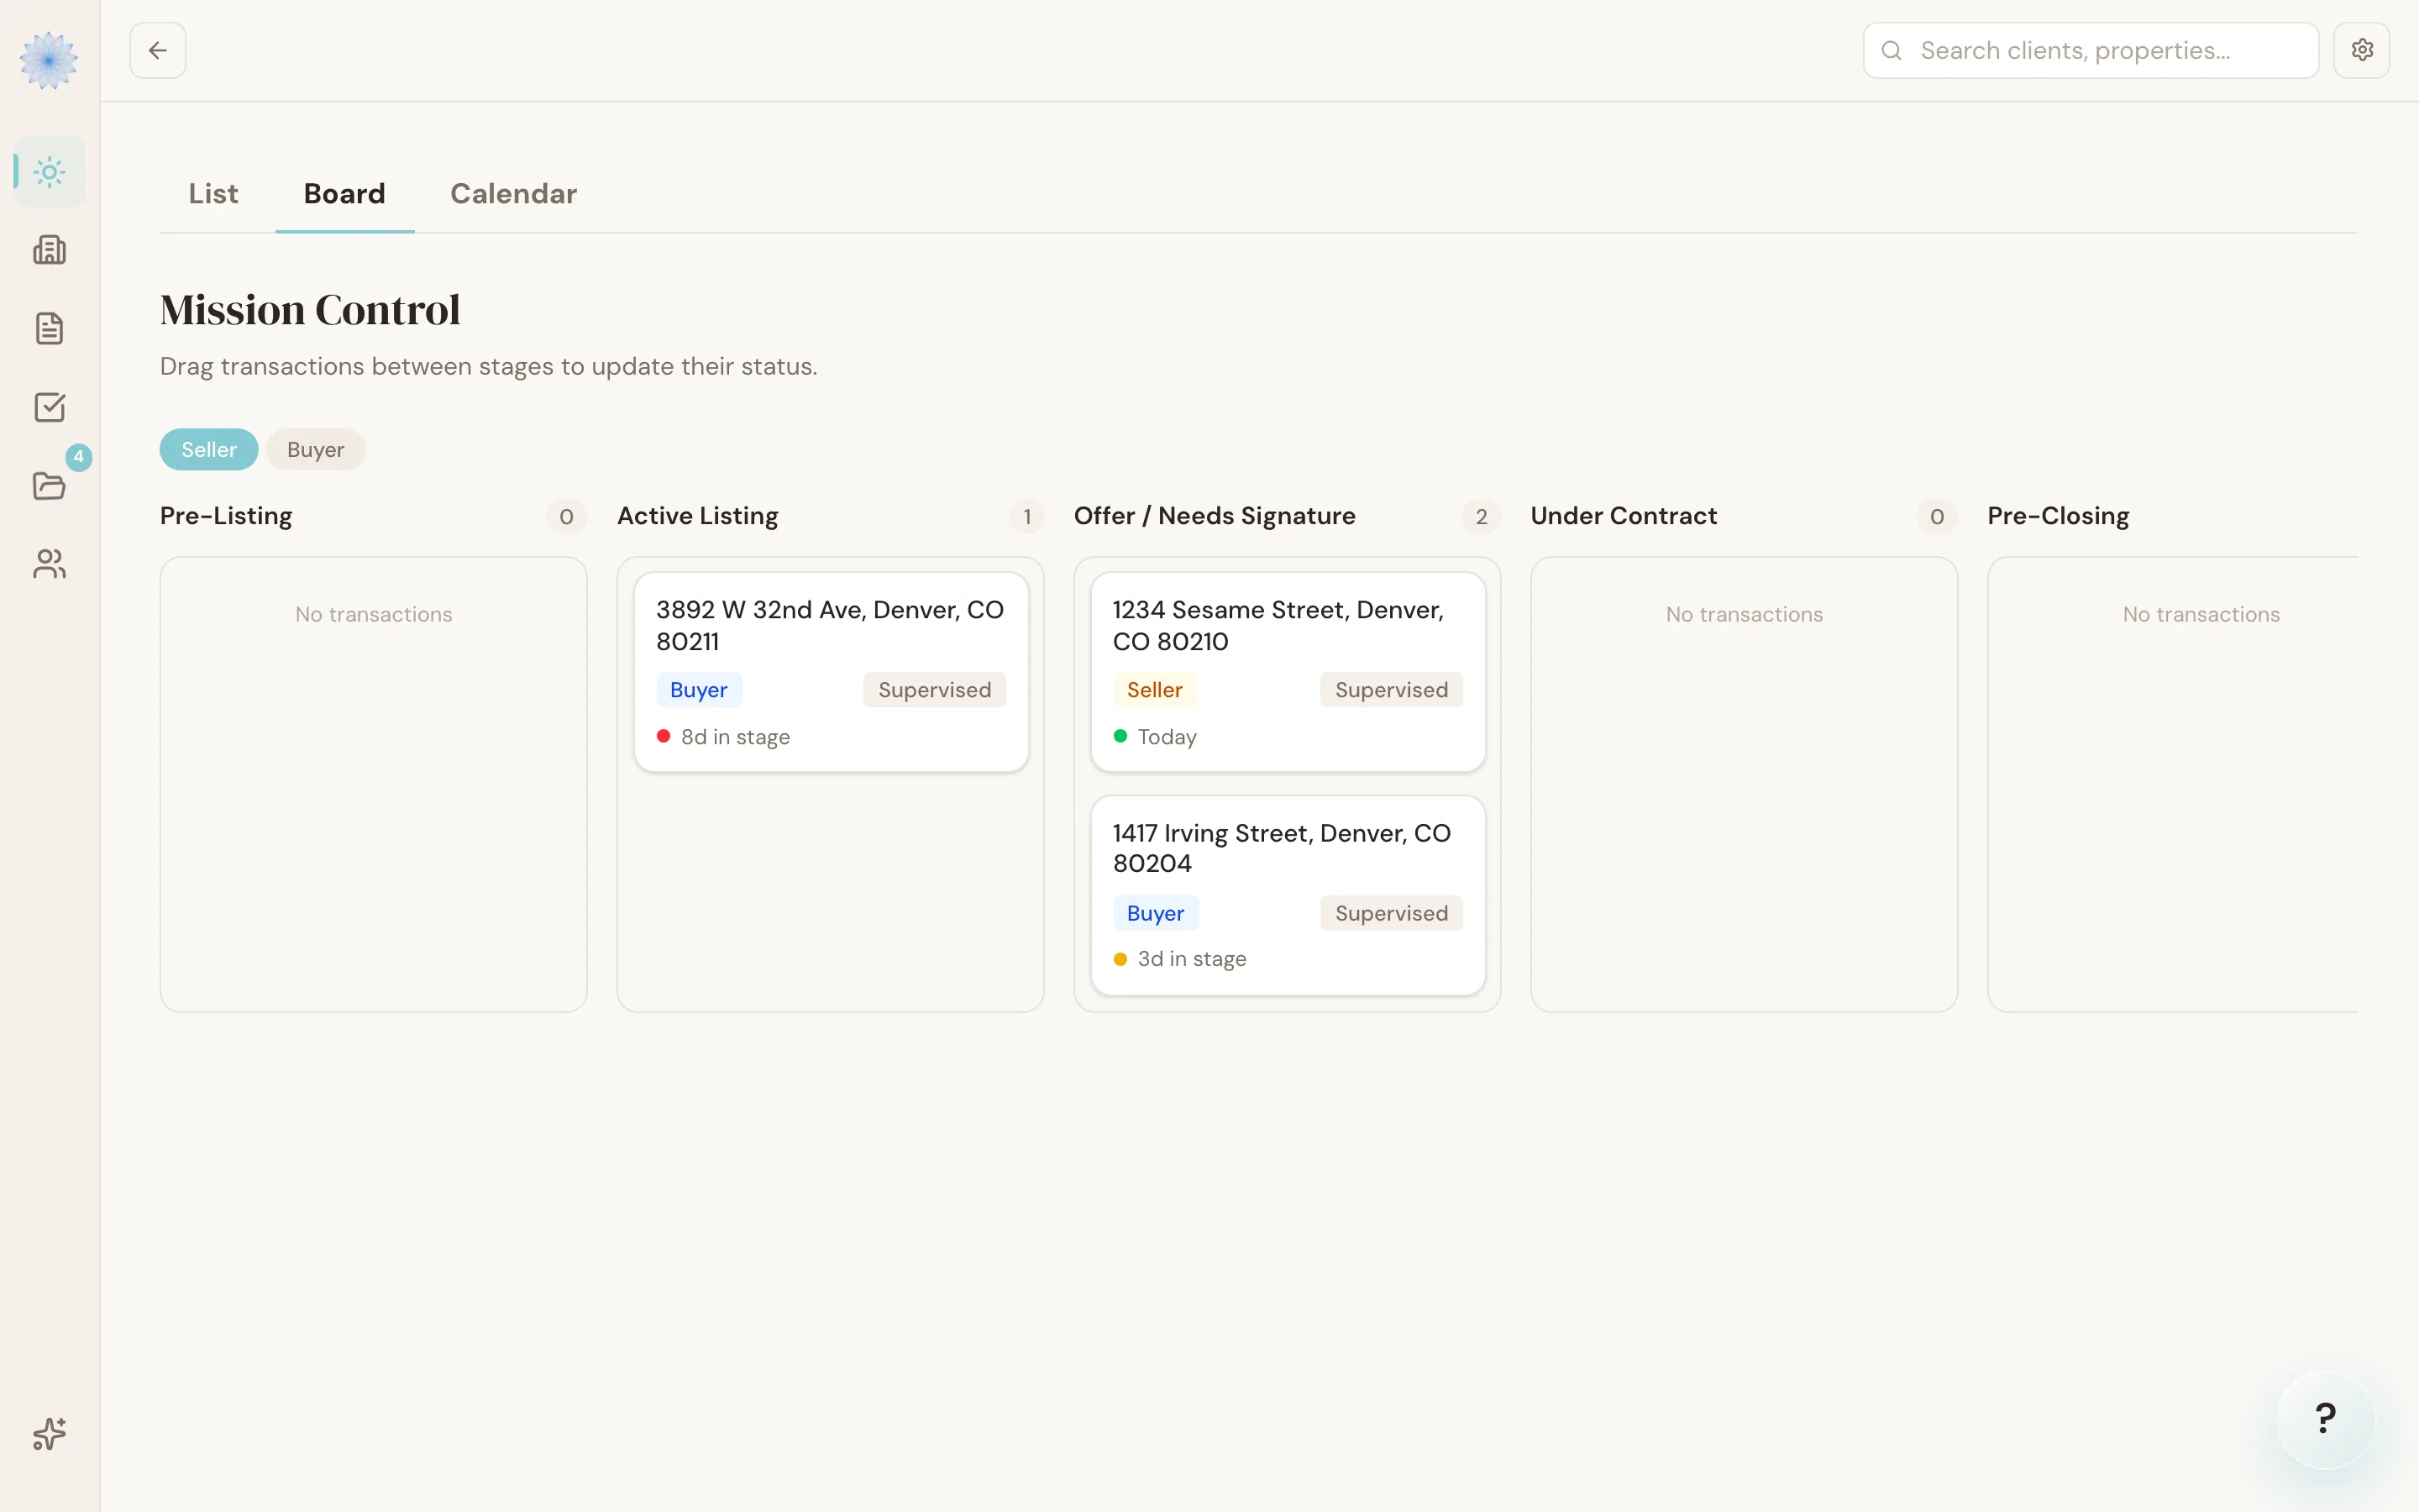This screenshot has width=2419, height=1512.
Task: Open the documents file icon in sidebar
Action: 49,329
